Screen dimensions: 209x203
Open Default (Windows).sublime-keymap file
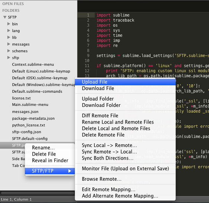43,85
